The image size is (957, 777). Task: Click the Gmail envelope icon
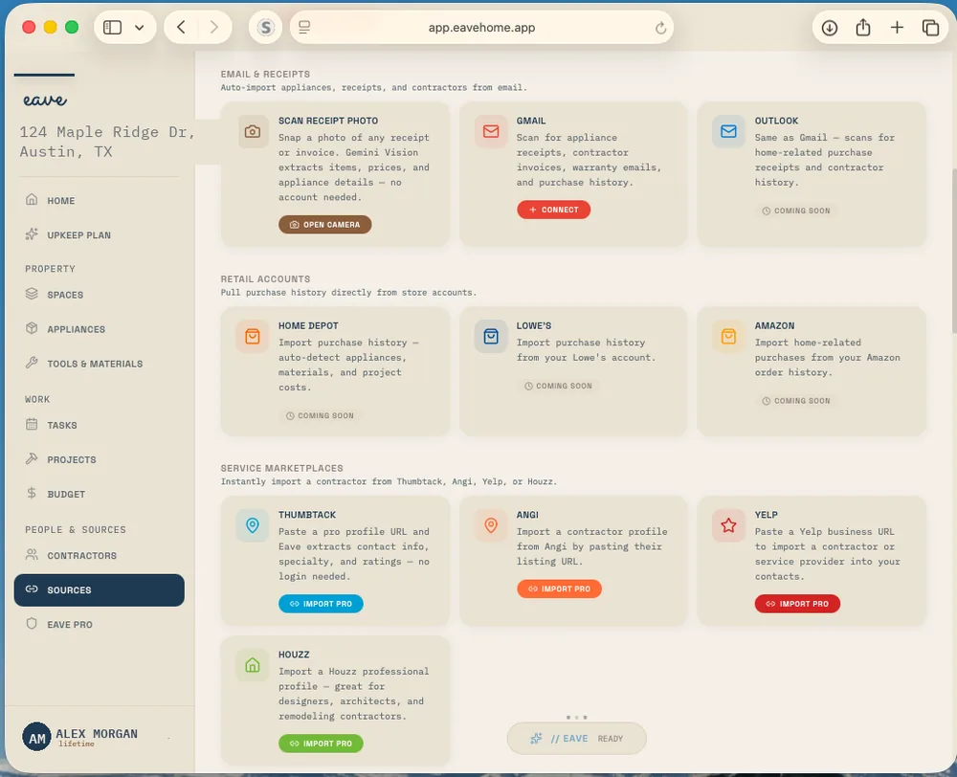(x=491, y=131)
